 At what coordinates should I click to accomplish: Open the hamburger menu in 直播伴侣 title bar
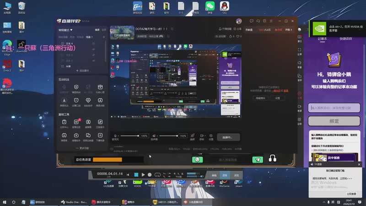(x=271, y=21)
